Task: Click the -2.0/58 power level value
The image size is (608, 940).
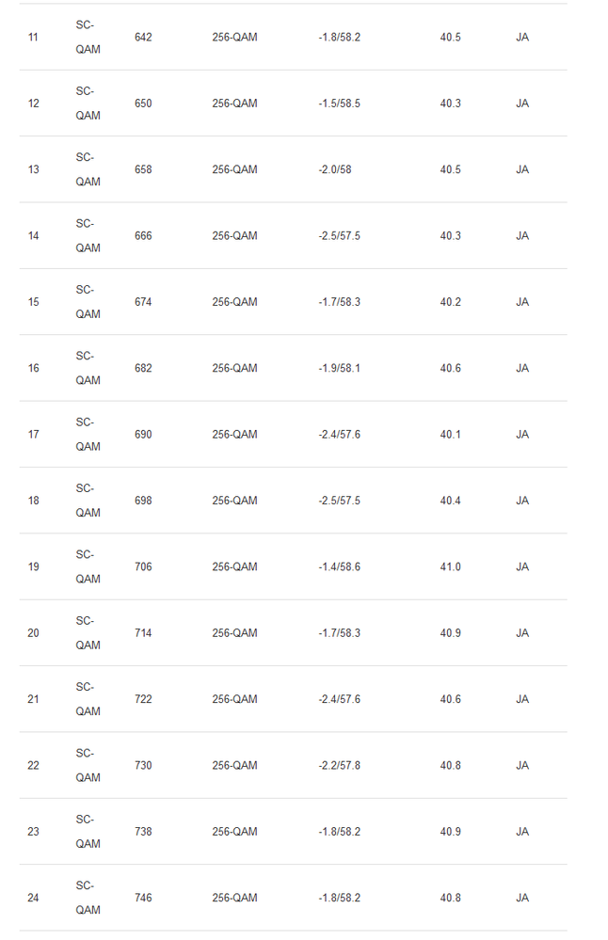Action: (335, 169)
